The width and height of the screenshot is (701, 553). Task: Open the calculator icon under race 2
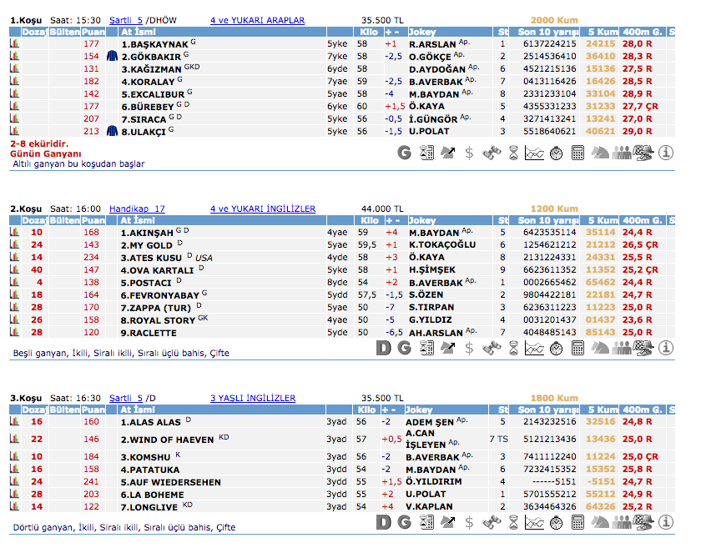point(578,348)
